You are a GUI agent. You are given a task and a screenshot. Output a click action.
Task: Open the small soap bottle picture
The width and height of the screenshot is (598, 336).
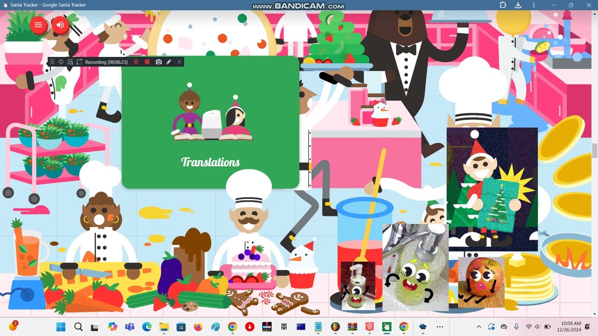point(358,286)
